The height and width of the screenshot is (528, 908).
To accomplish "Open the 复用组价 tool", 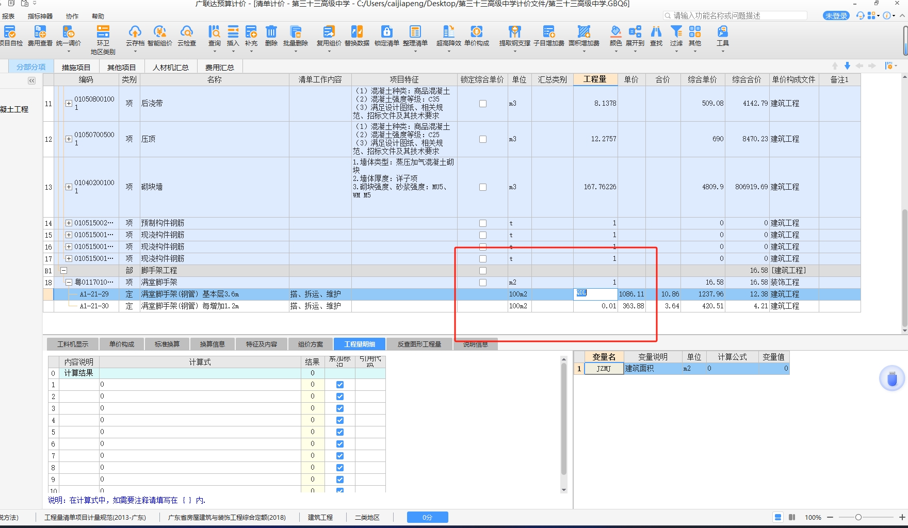I will tap(329, 36).
